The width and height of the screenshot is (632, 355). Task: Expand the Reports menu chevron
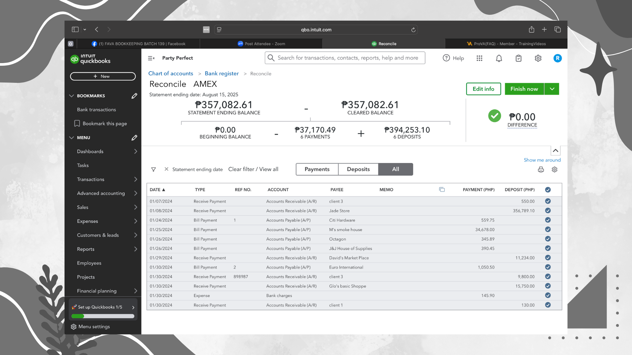tap(136, 249)
